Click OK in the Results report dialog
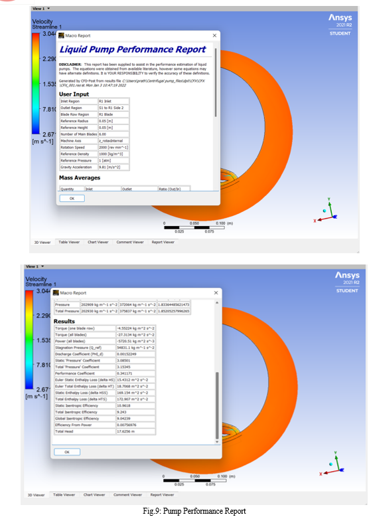The image size is (377, 519). pos(67,452)
